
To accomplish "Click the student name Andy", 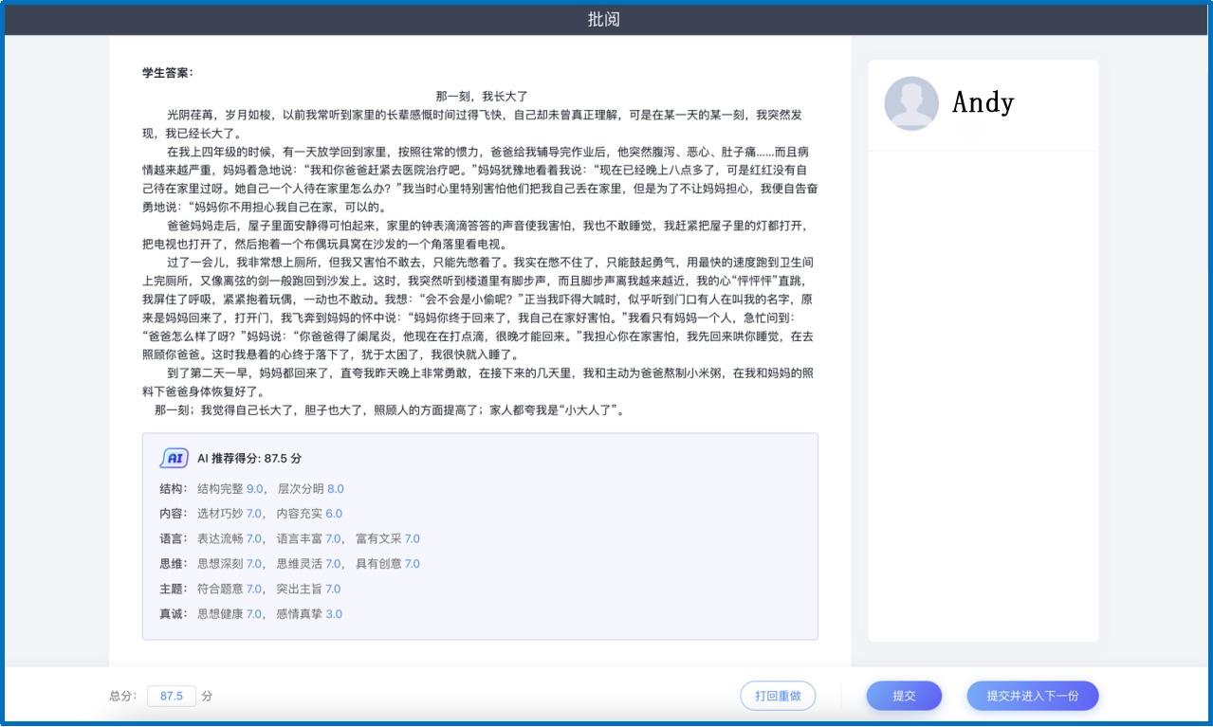I will coord(983,102).
